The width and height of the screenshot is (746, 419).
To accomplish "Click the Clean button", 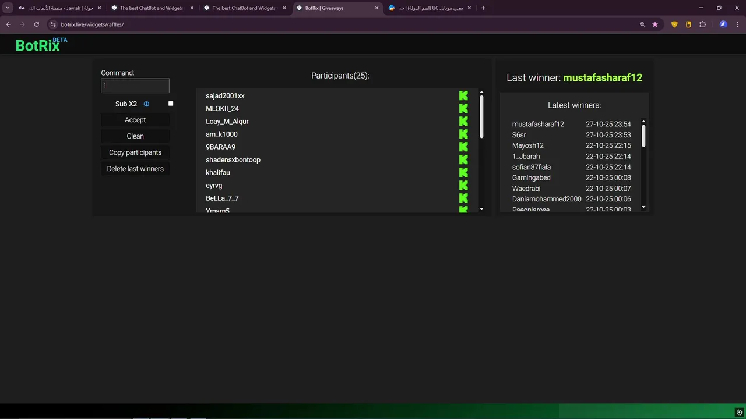I will pos(135,136).
